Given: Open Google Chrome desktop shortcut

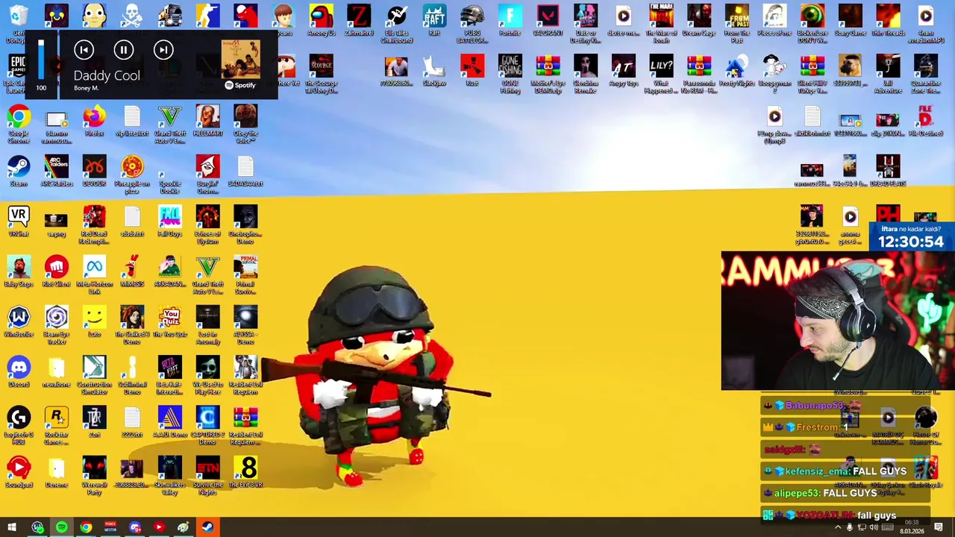Looking at the screenshot, I should [x=19, y=124].
